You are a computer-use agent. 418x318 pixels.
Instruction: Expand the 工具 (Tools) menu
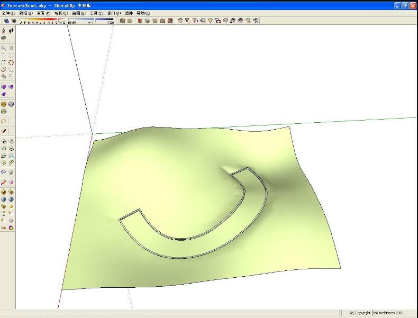point(96,13)
